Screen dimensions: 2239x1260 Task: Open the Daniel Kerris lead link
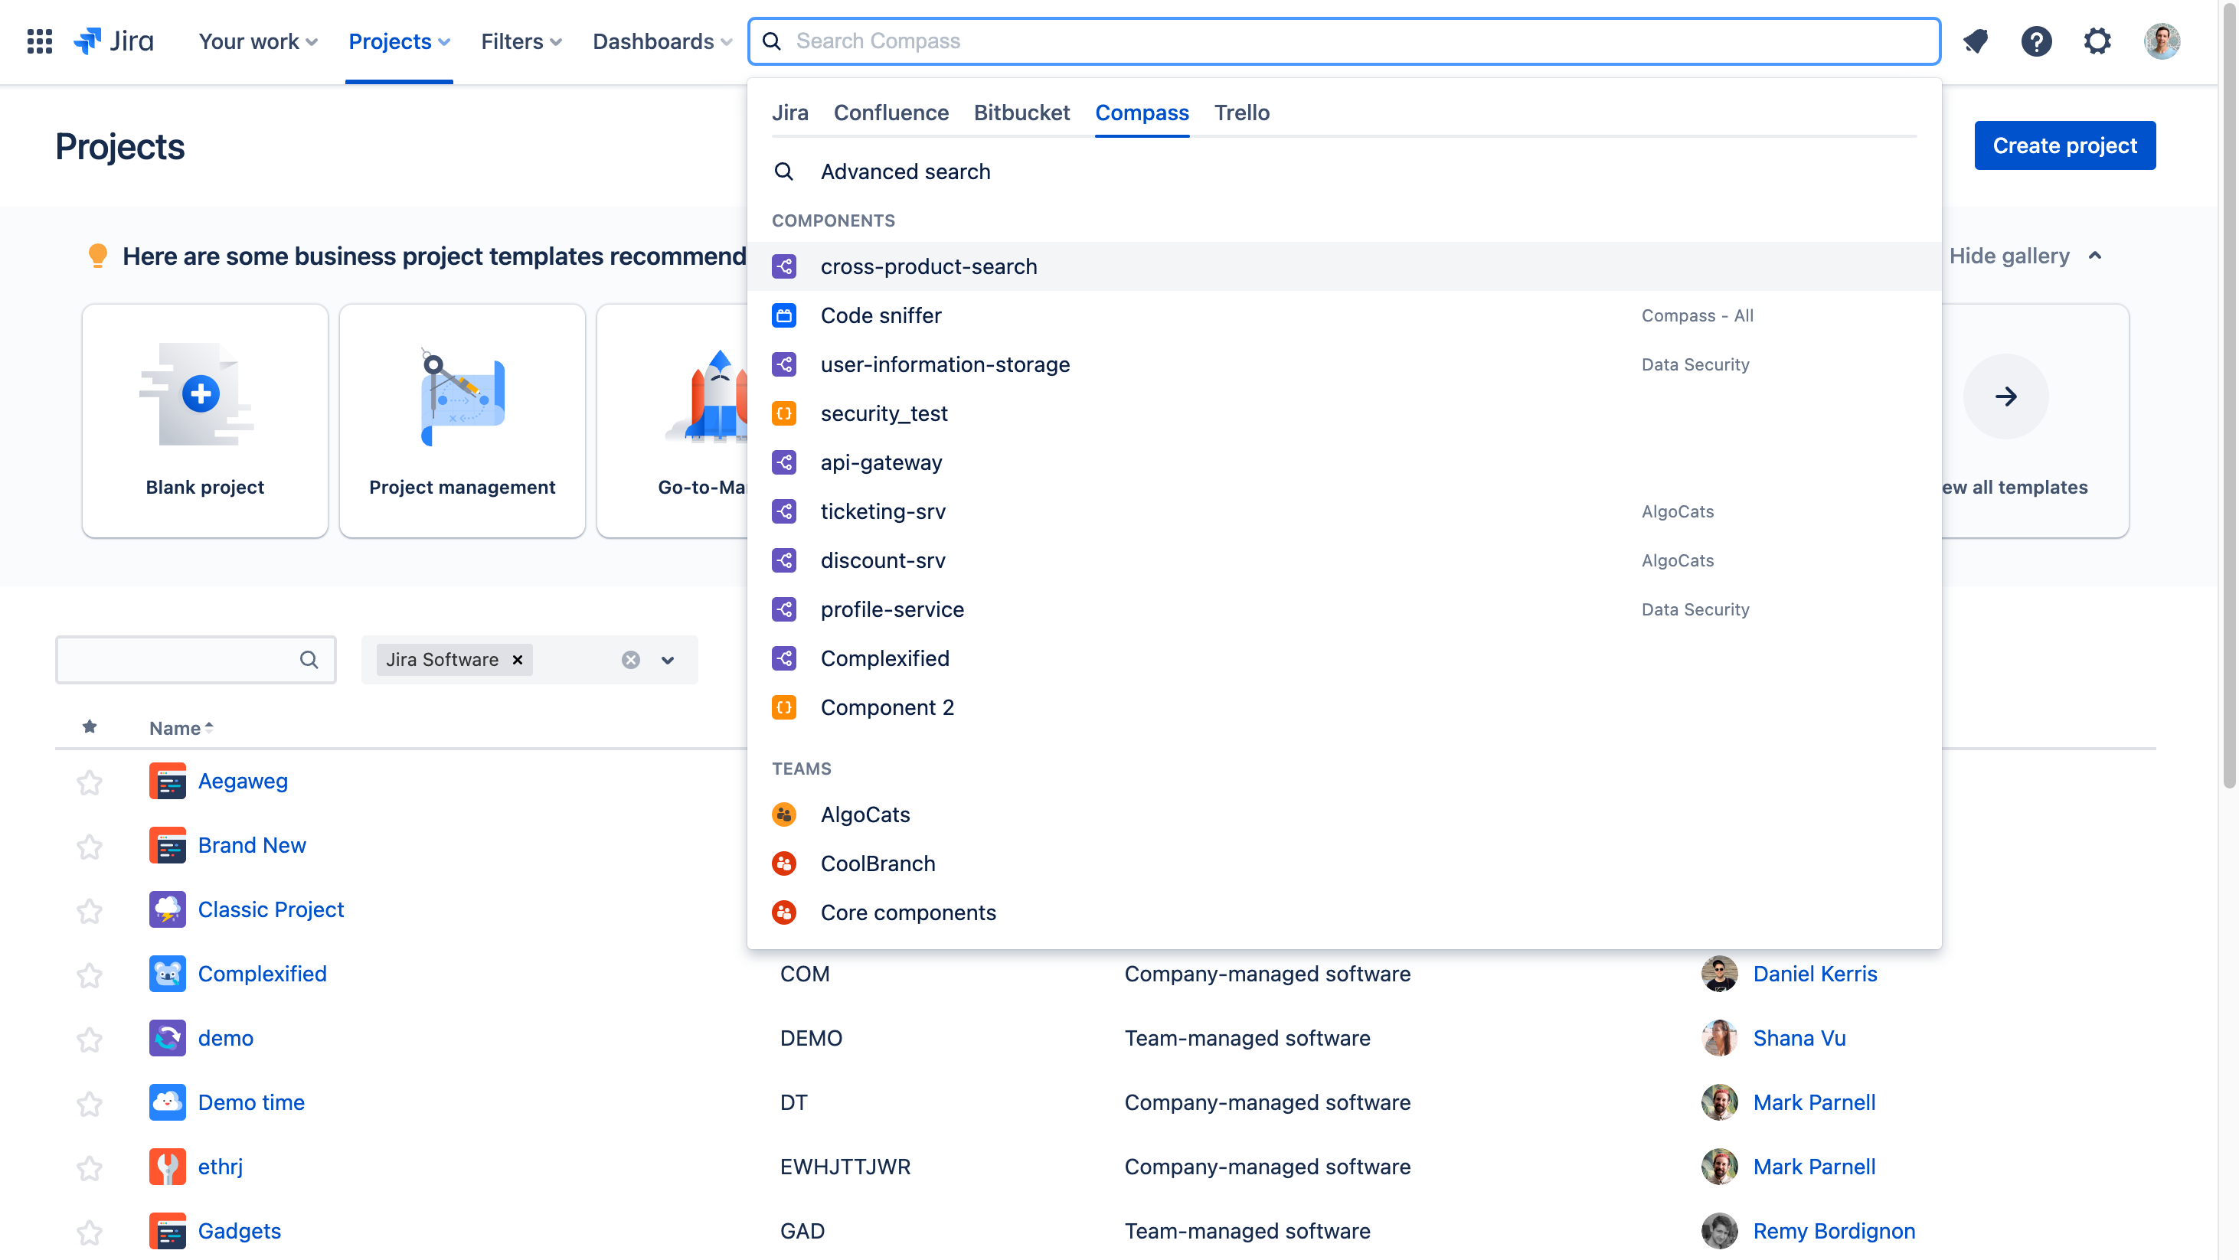click(1815, 974)
